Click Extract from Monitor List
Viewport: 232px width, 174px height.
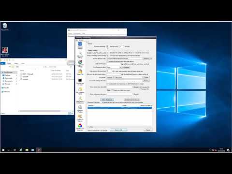[132, 100]
